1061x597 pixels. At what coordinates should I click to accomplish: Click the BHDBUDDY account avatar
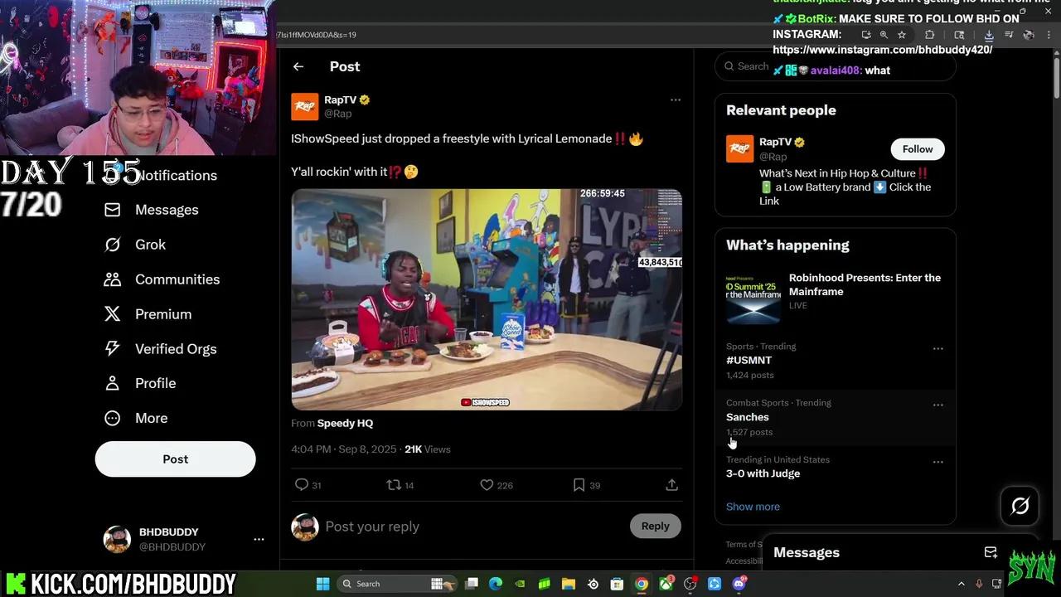click(117, 539)
